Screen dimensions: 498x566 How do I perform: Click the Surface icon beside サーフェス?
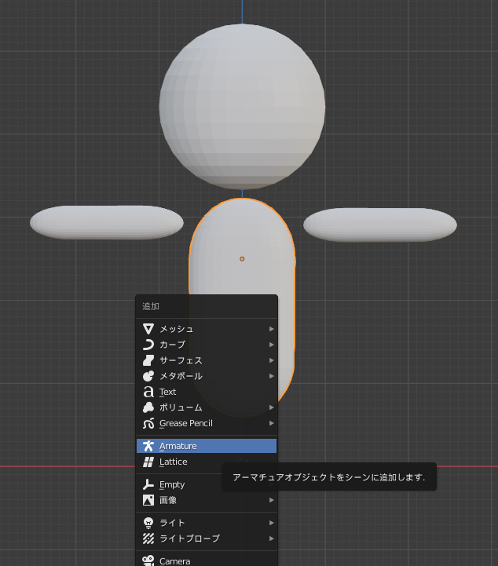tap(148, 360)
